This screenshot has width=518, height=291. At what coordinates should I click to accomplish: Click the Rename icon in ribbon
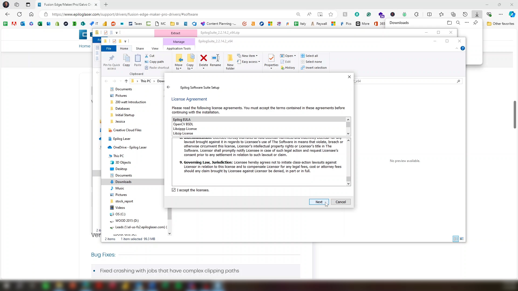[215, 58]
